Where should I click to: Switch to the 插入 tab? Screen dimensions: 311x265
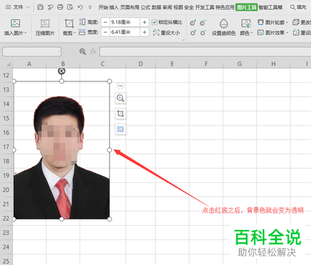(x=114, y=7)
